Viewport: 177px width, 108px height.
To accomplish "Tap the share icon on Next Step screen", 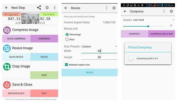I will (x=39, y=8).
